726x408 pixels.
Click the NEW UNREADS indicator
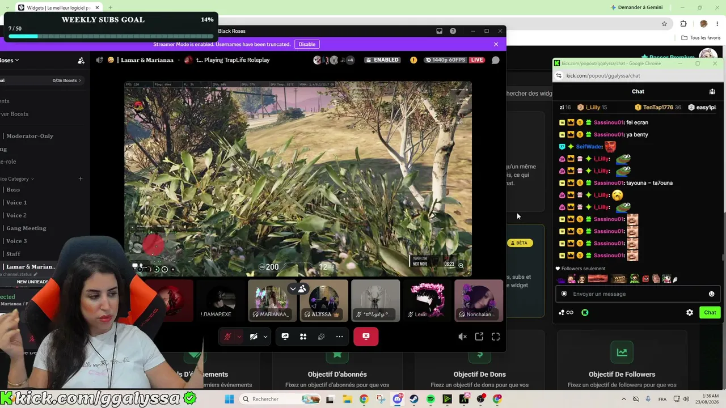32,282
